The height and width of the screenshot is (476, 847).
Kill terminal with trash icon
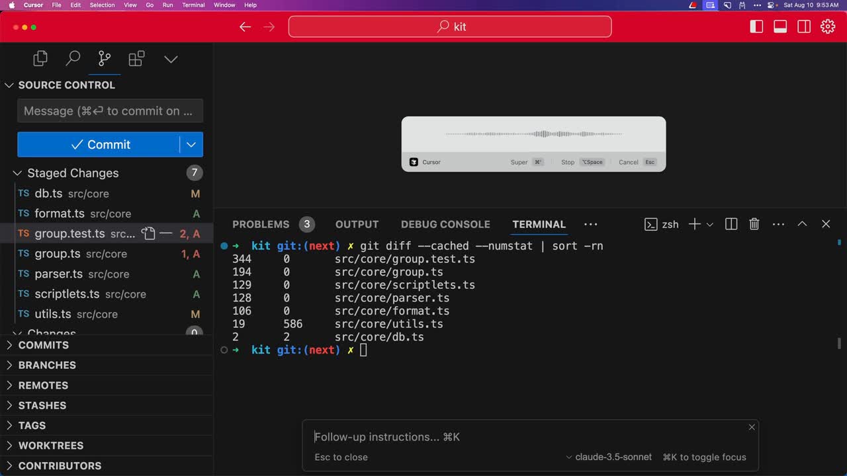(754, 224)
